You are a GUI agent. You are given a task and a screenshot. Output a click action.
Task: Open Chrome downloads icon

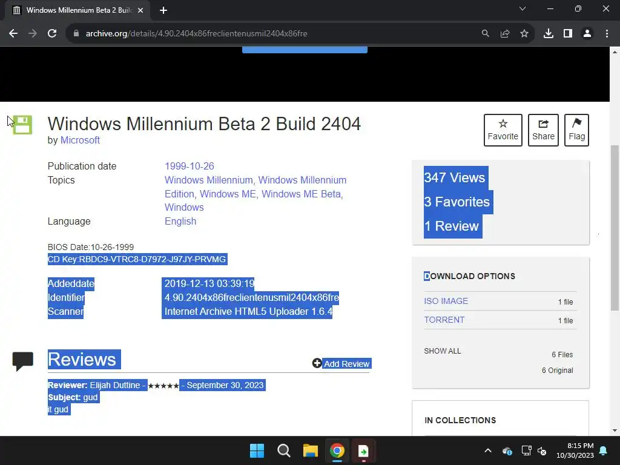(549, 34)
